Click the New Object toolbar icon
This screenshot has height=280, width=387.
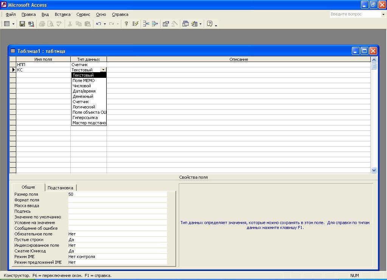click(x=195, y=24)
